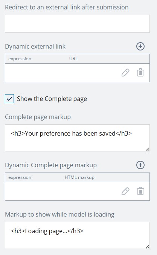Viewport: 157px width, 255px height.
Task: Select the empty Dynamic Complete page markup row
Action: pyautogui.click(x=77, y=191)
